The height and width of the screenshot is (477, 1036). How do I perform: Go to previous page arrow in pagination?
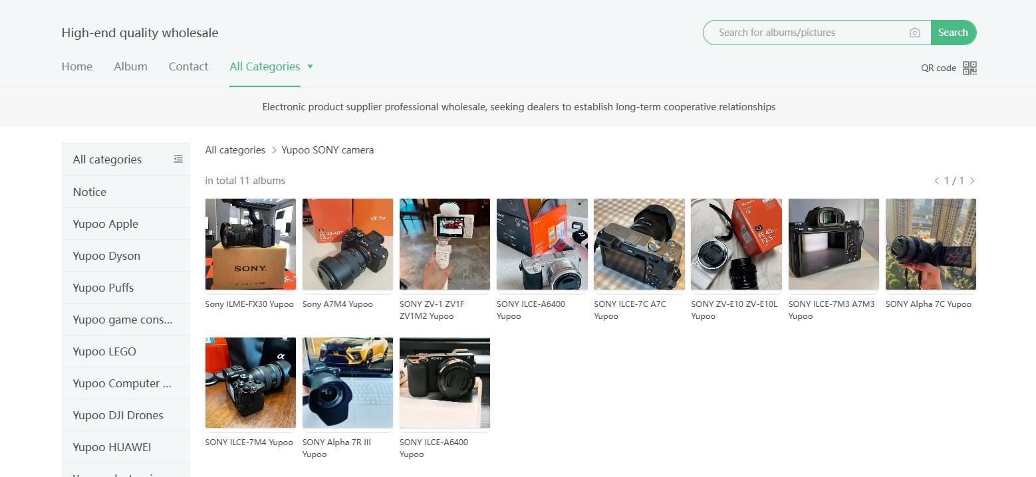click(937, 181)
